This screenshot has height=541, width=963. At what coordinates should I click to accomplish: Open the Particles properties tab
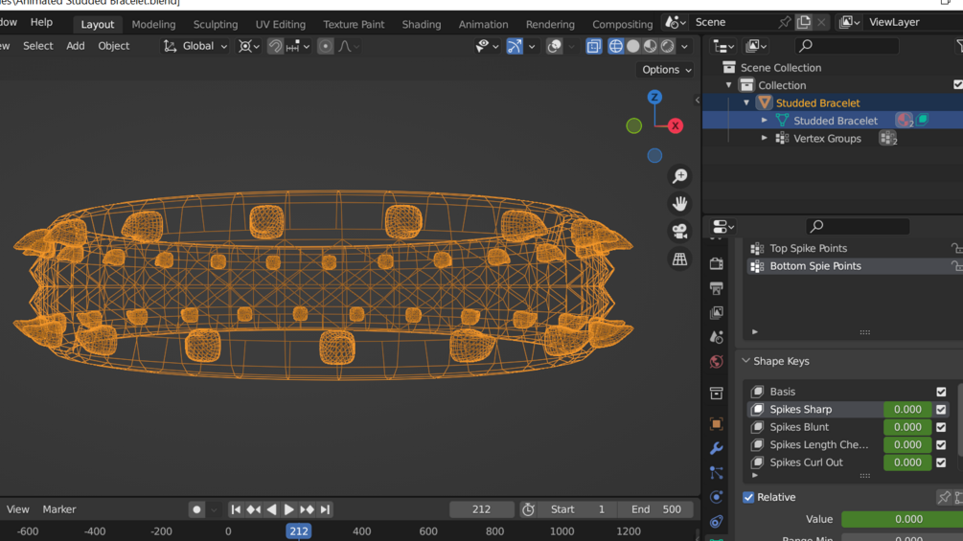(716, 473)
